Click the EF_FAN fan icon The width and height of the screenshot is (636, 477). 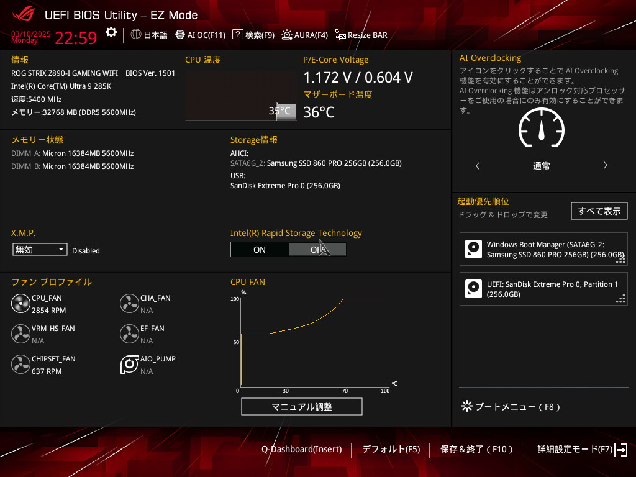click(129, 334)
